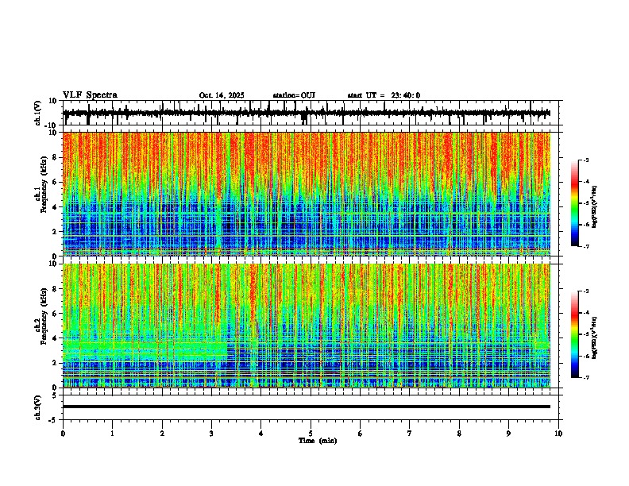Click the time axis tick label "7"

pyautogui.click(x=409, y=434)
